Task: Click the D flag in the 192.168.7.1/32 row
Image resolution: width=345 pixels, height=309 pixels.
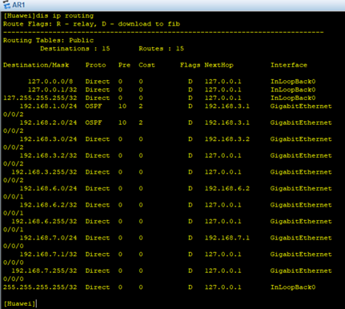Action: 190,255
